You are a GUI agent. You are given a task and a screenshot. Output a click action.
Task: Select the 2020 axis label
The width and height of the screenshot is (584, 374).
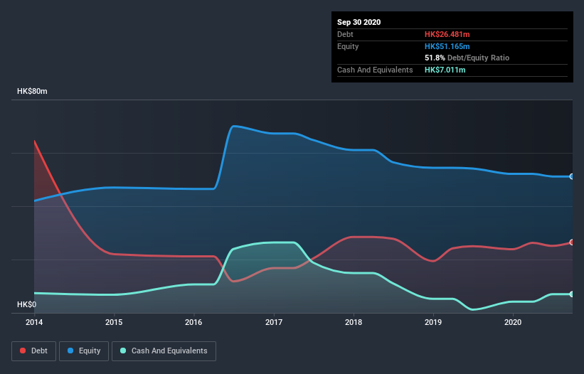513,322
